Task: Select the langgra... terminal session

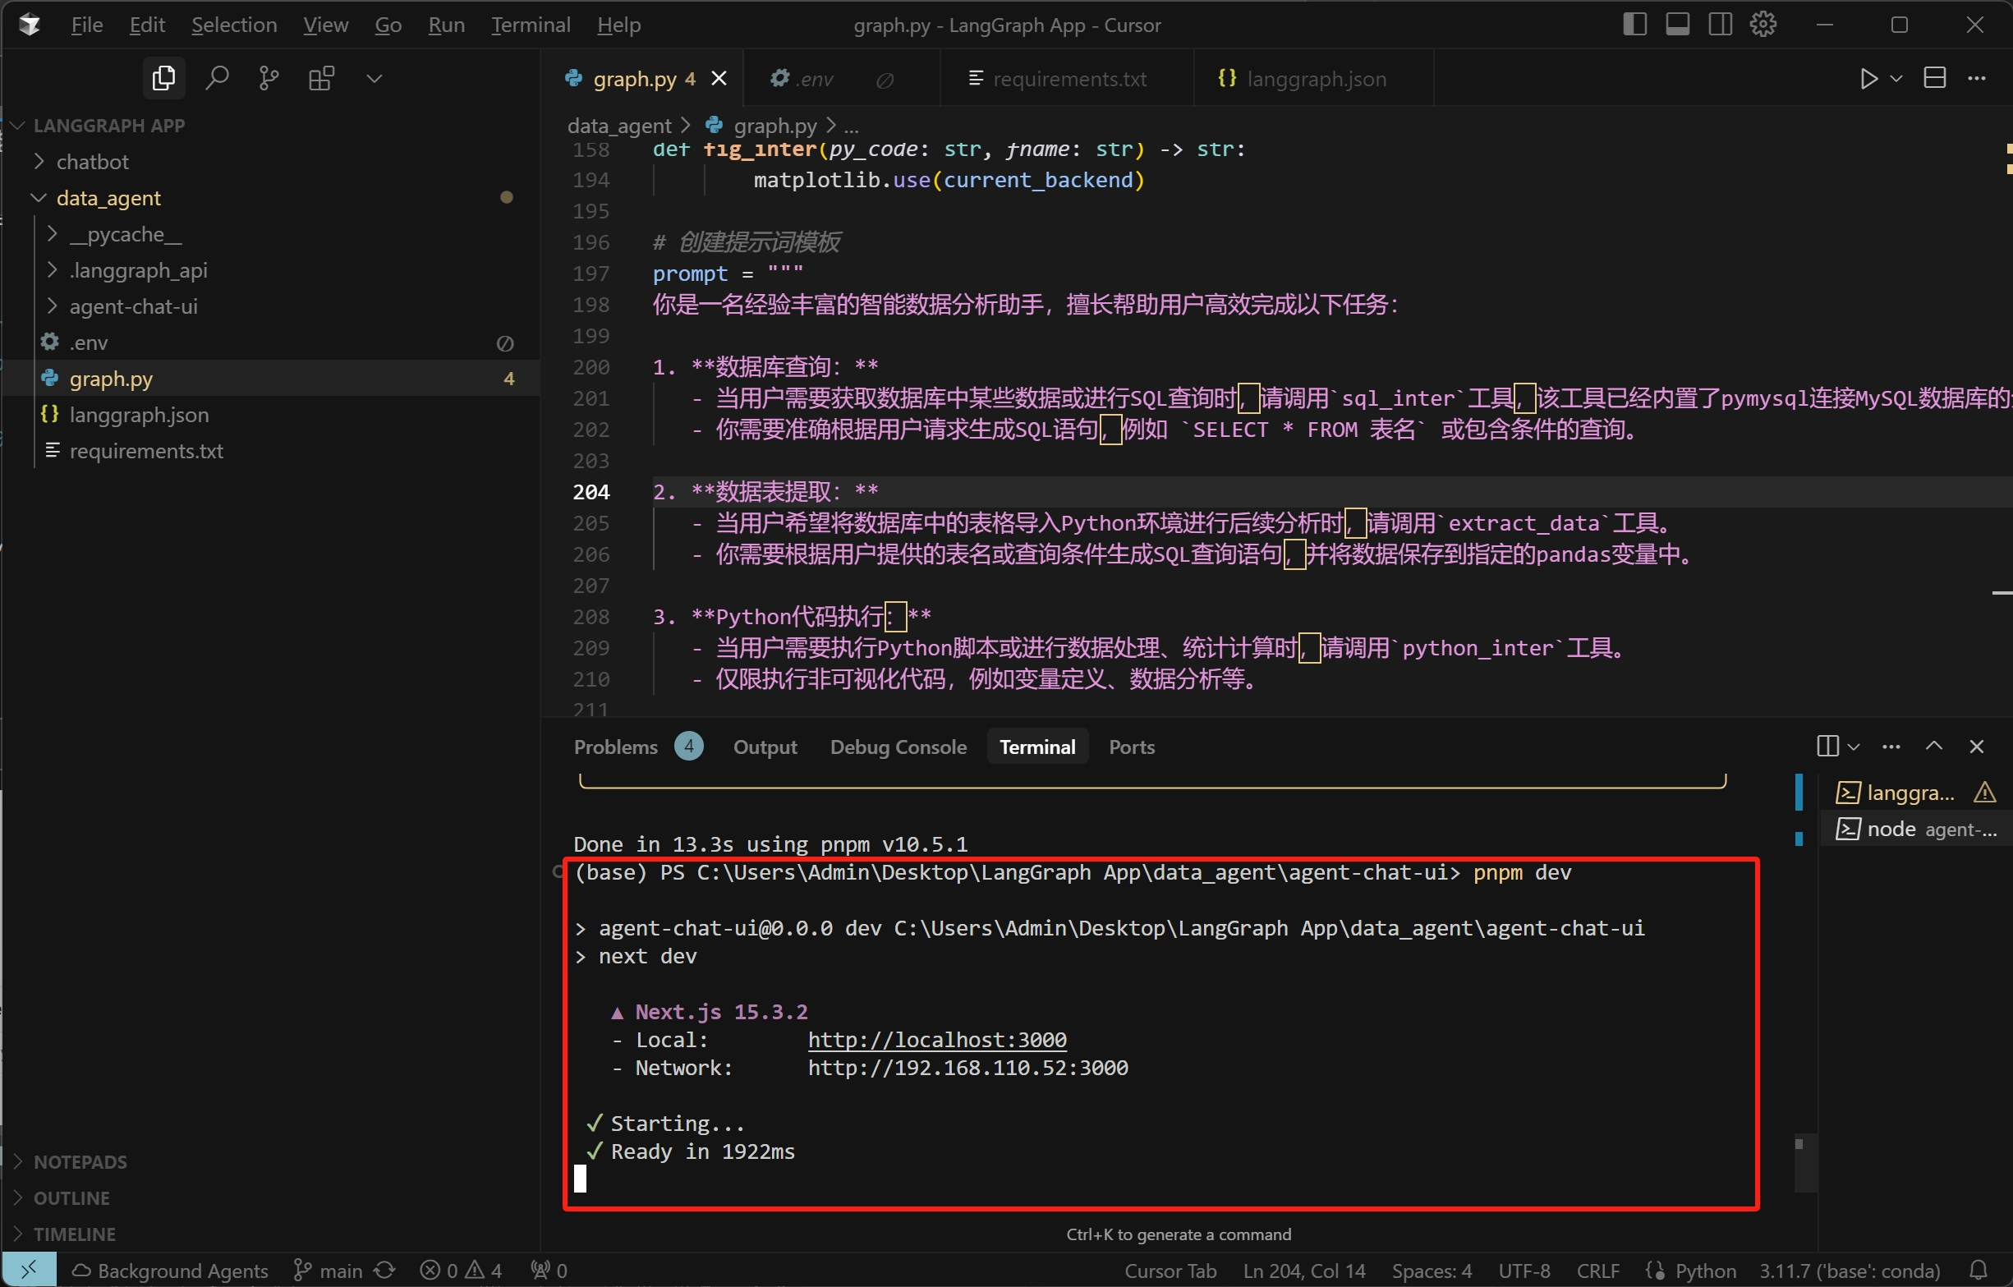Action: 1915,793
